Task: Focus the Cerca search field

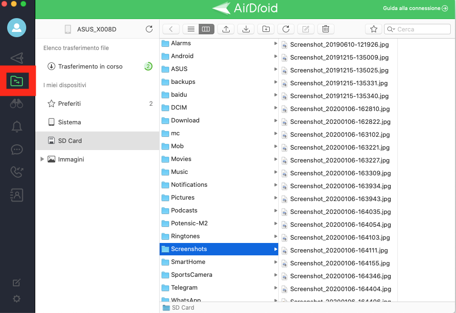Action: (x=417, y=29)
